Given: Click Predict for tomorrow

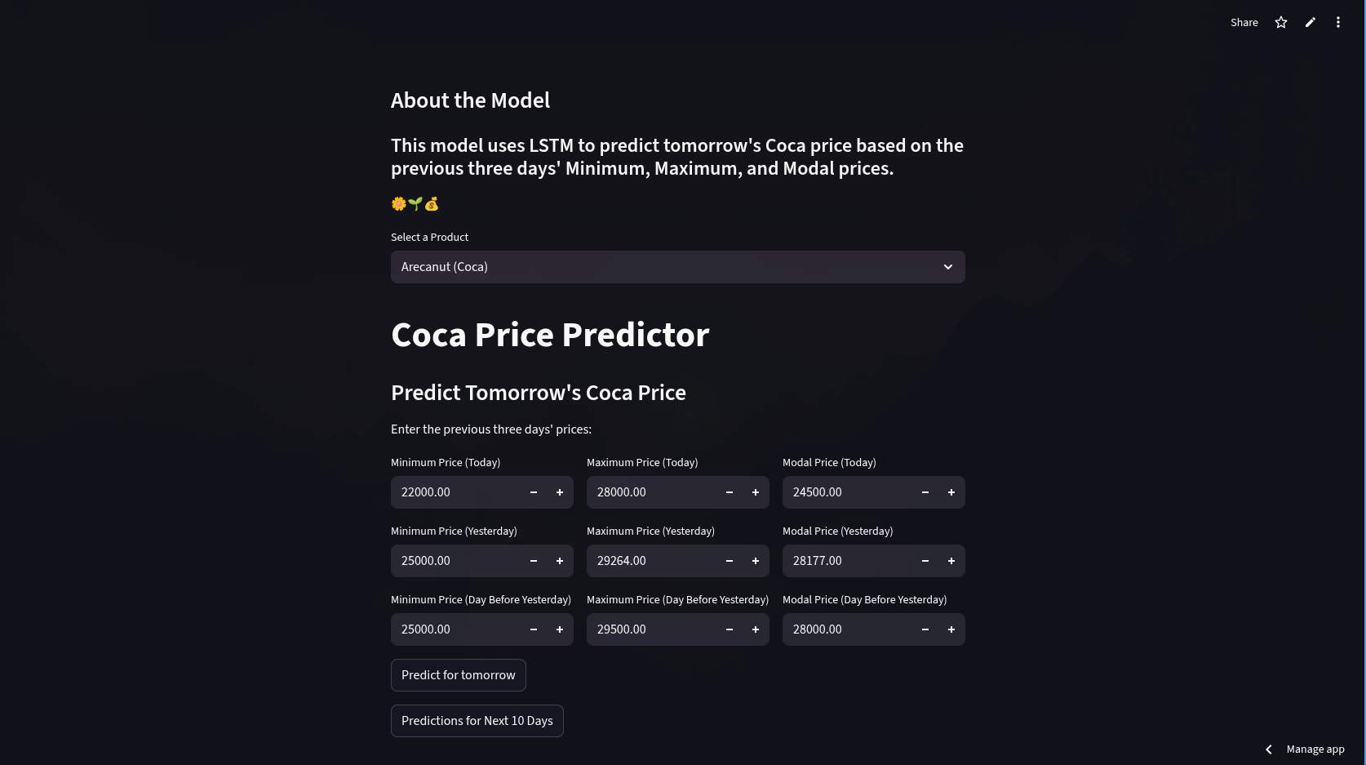Looking at the screenshot, I should pos(458,675).
